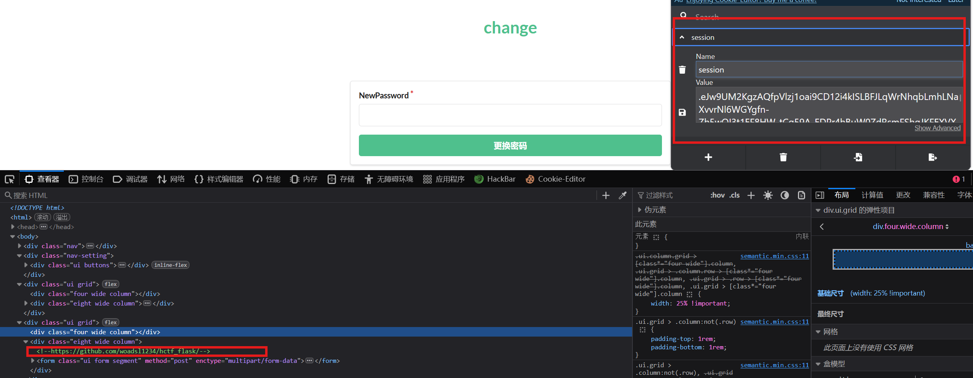Switch to the HackBar tab

click(495, 179)
